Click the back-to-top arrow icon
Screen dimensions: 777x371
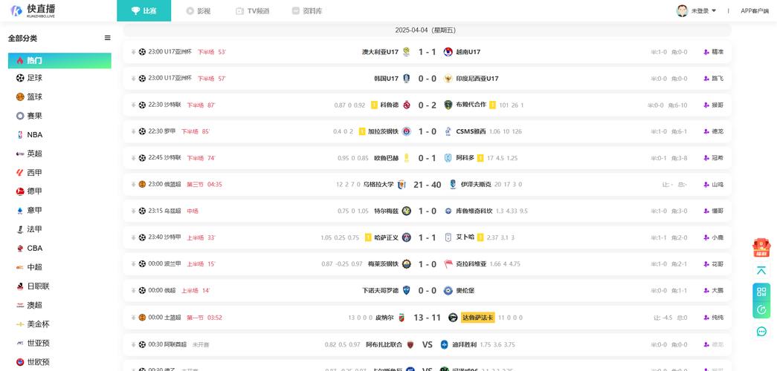(x=761, y=271)
